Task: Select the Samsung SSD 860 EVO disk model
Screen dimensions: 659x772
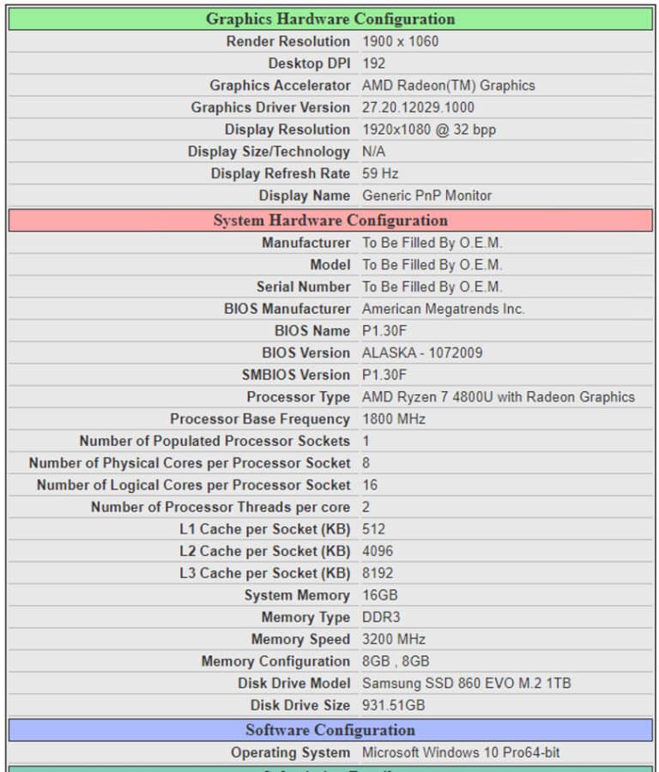Action: point(467,683)
